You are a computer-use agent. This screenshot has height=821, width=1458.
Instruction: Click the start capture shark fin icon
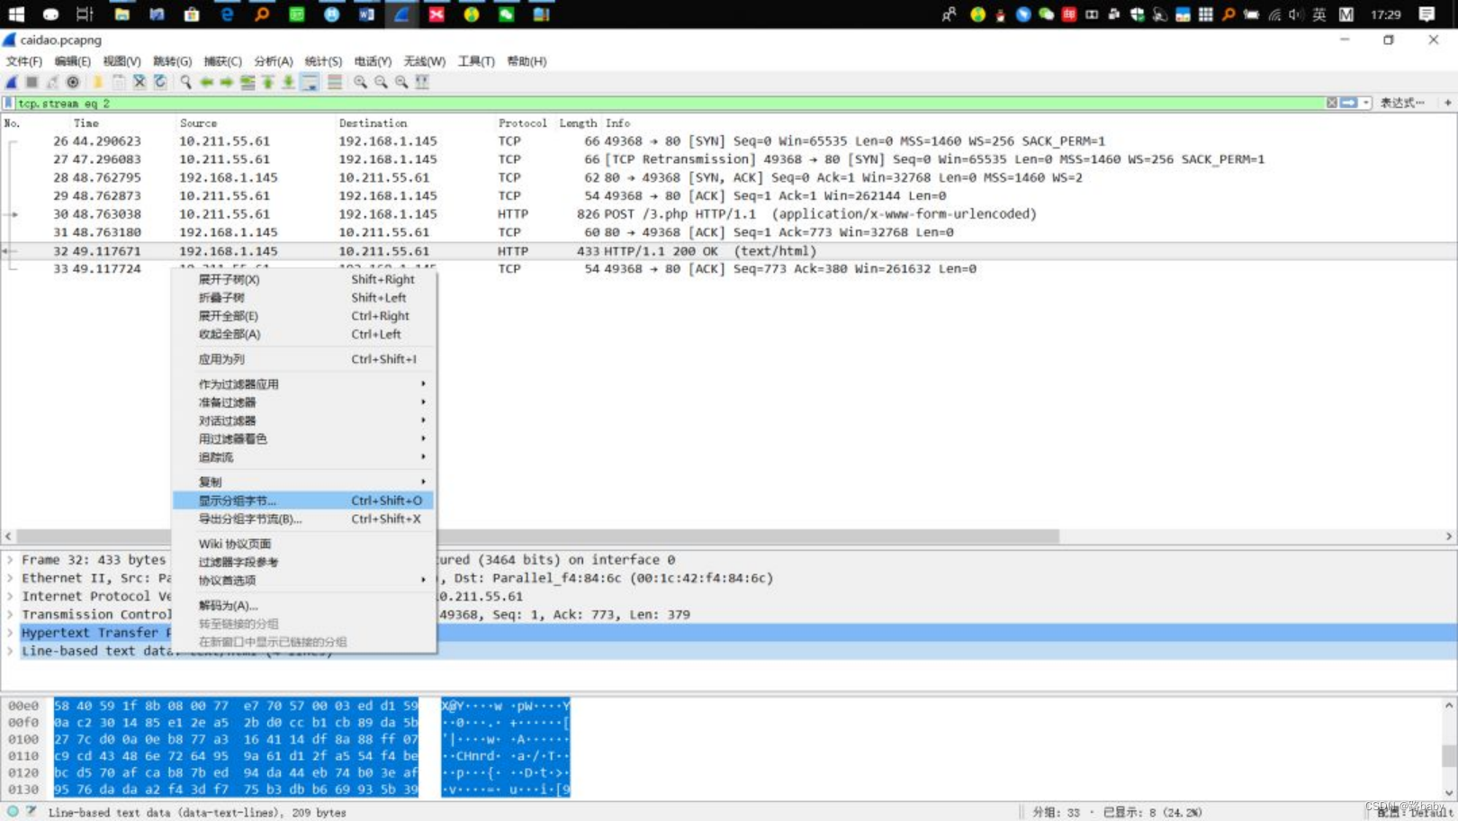click(x=12, y=82)
